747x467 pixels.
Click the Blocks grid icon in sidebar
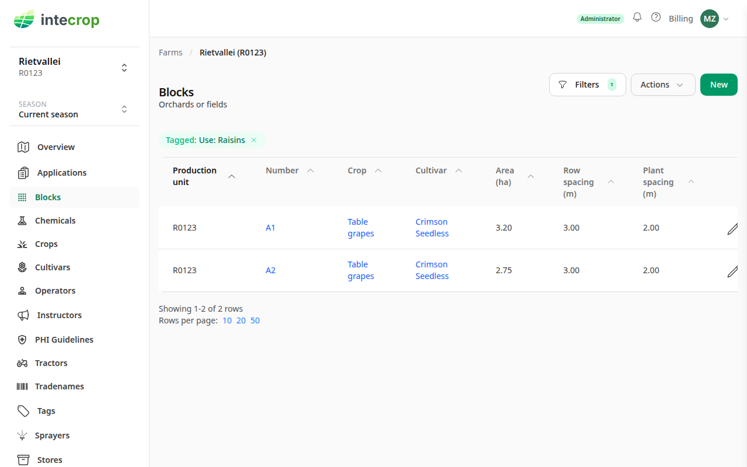(x=22, y=197)
